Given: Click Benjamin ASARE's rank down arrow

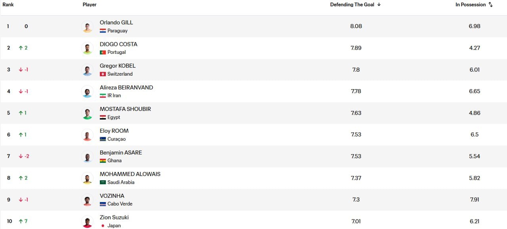Looking at the screenshot, I should point(21,156).
